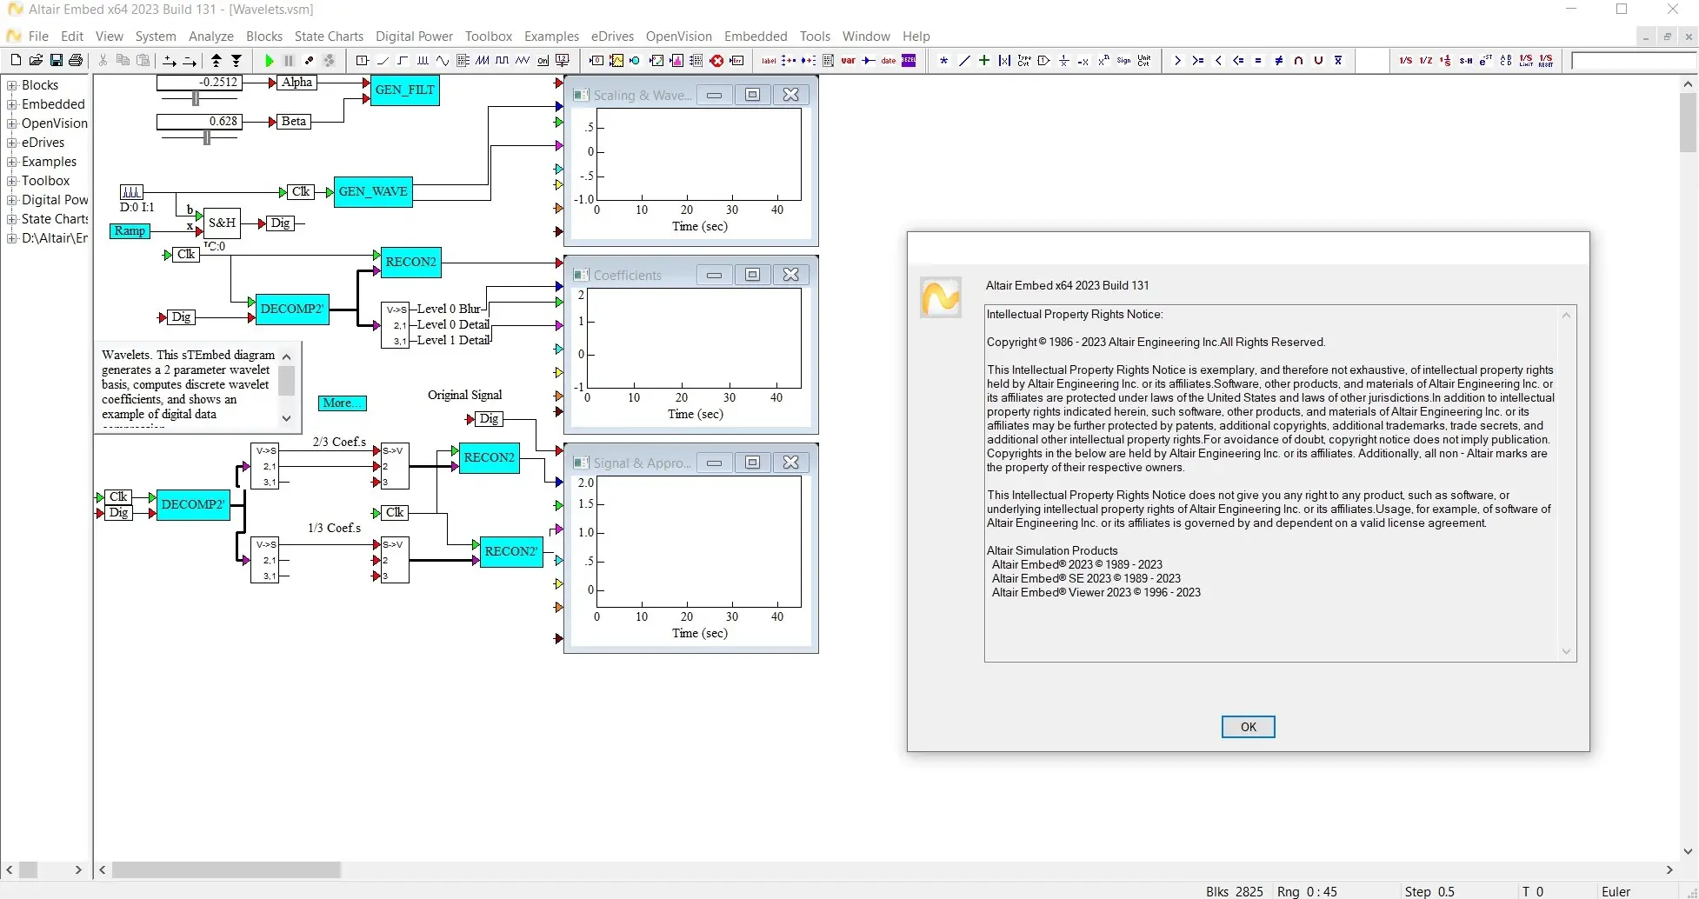Expand the OpenVision tree node
Viewport: 1699px width, 899px height.
click(12, 123)
